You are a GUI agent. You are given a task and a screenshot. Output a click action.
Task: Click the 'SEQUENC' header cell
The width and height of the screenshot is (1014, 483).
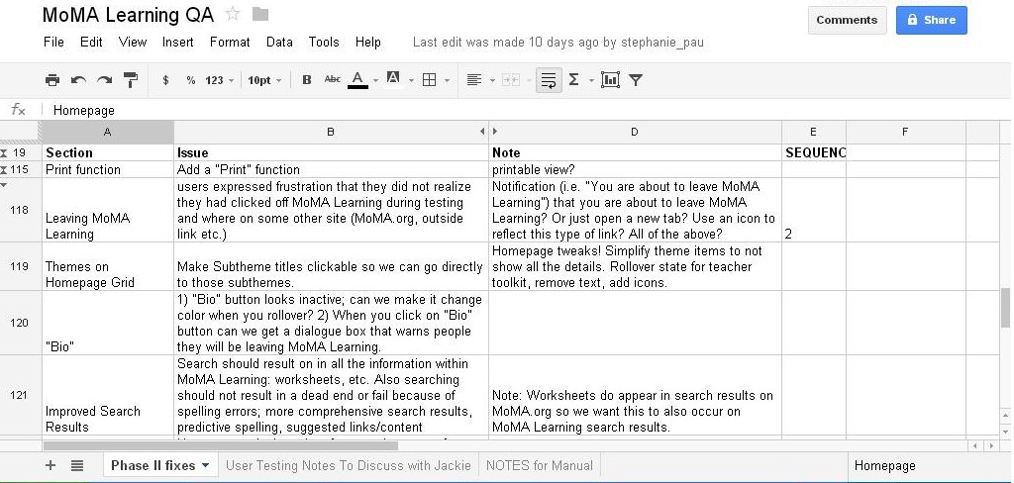[814, 152]
